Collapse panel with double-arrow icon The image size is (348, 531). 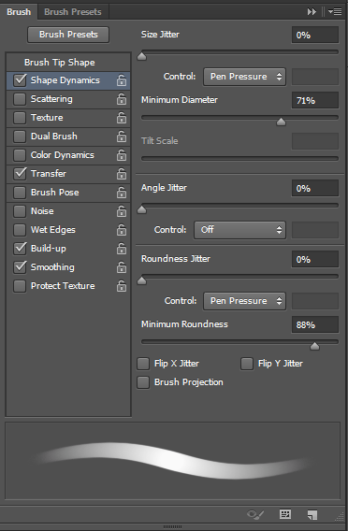click(312, 12)
